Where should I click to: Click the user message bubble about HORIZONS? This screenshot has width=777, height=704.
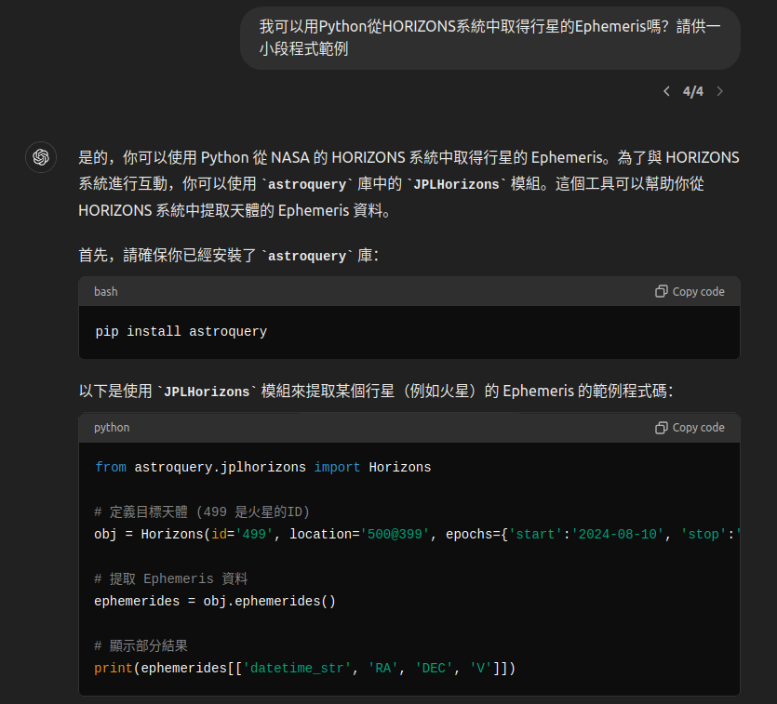pos(490,37)
